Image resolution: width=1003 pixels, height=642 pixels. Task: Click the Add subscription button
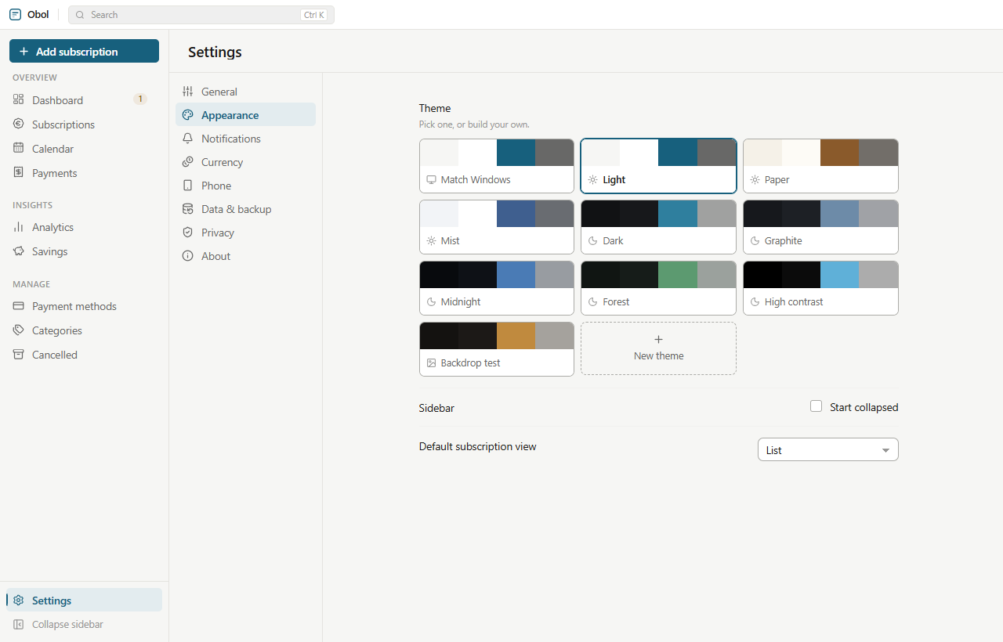pyautogui.click(x=84, y=51)
